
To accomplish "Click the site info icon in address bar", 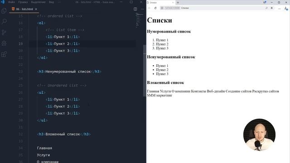I will (162, 8).
